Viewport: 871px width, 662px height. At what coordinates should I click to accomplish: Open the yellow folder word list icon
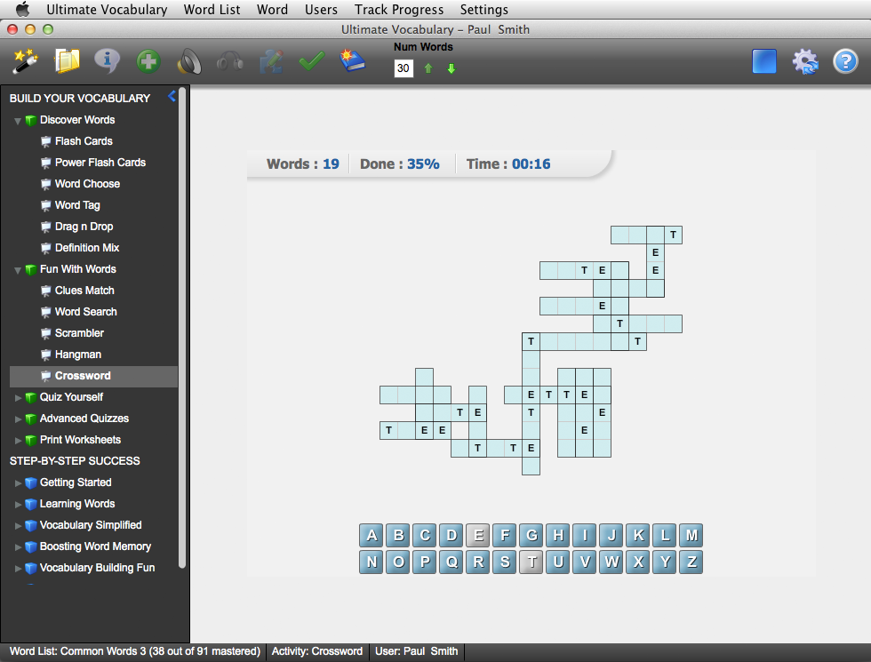(67, 61)
